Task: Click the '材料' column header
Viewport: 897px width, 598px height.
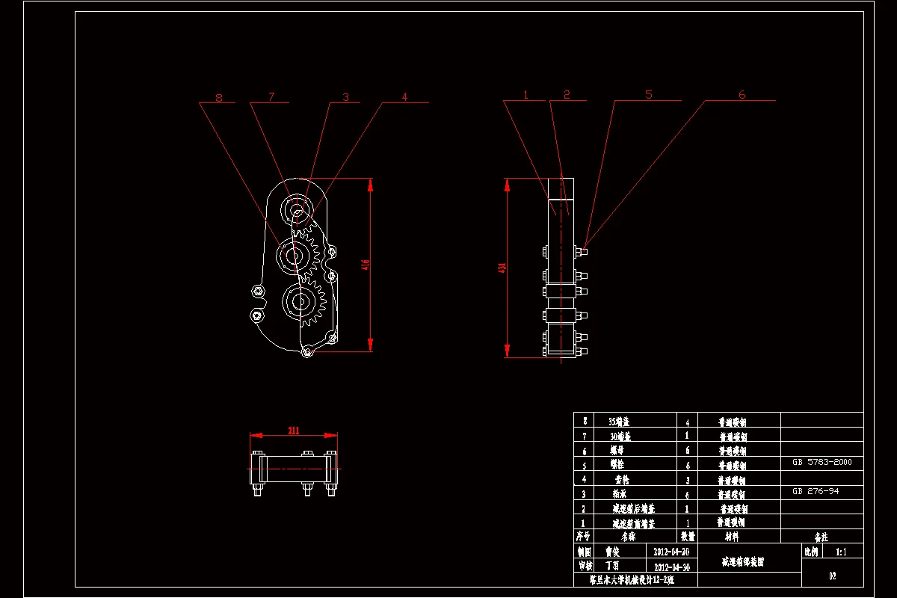Action: click(x=731, y=537)
